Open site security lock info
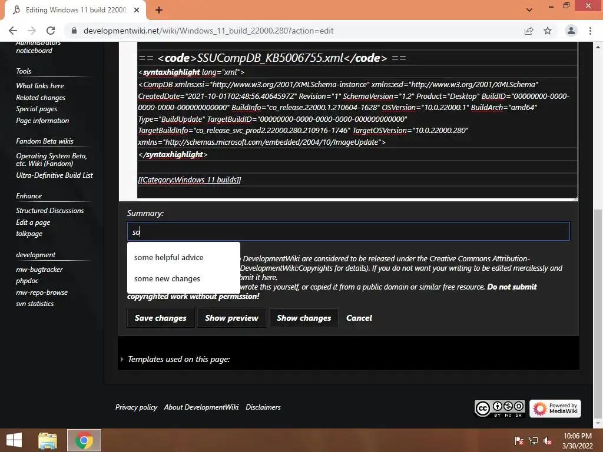This screenshot has width=603, height=452. pos(74,31)
